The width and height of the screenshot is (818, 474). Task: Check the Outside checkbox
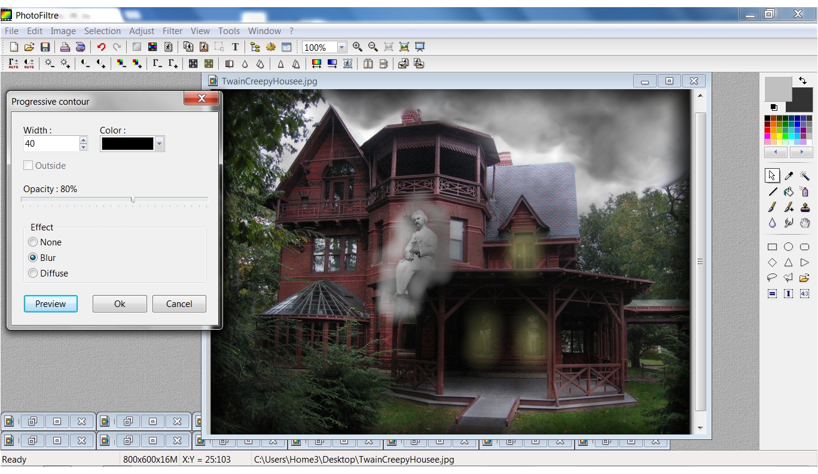28,166
